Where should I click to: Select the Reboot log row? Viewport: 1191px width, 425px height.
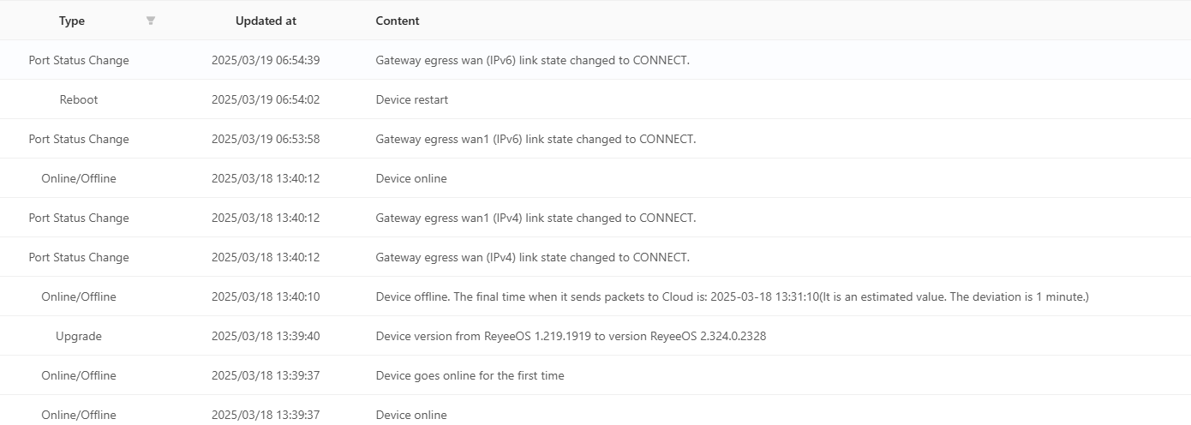(x=595, y=99)
